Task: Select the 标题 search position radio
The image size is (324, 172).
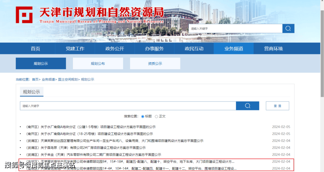Action: 142,117
